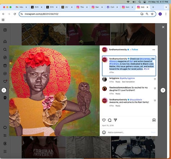Go to the previous post arrow
Screen dimensions: 171x159
pyautogui.click(x=4, y=90)
